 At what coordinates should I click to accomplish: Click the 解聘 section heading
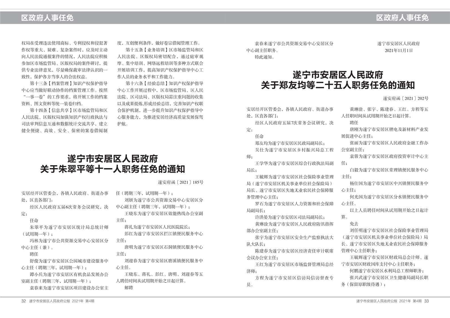128,288
